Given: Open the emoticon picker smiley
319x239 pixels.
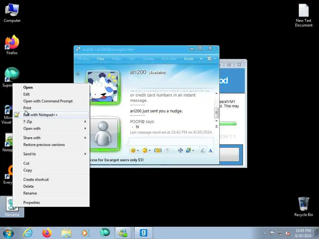Looking at the screenshot, I should 133,150.
